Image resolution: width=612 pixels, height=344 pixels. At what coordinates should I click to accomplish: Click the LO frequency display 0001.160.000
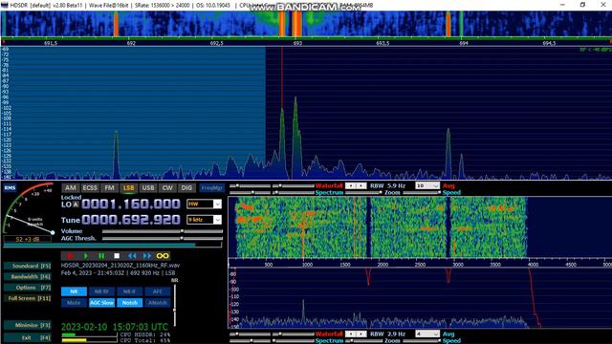click(x=131, y=204)
